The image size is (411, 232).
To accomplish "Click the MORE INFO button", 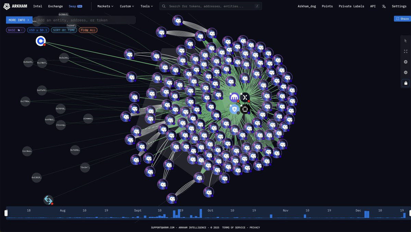I will 19,20.
